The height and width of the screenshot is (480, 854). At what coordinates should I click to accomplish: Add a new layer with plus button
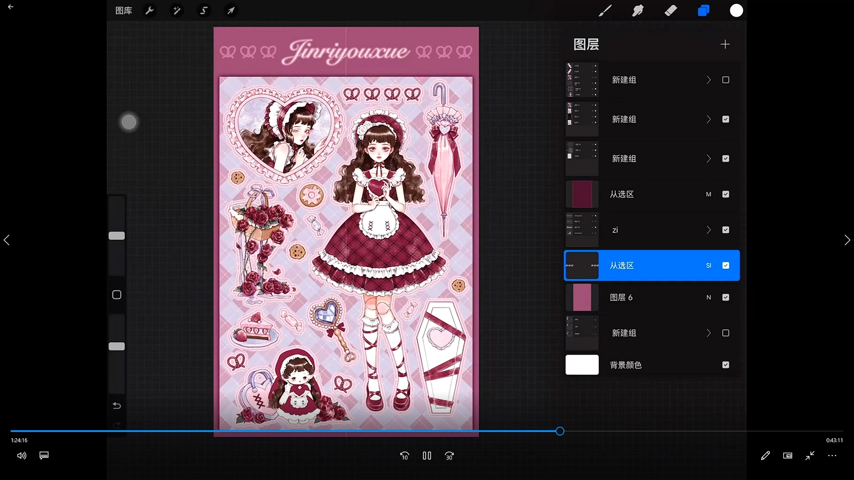(x=725, y=44)
